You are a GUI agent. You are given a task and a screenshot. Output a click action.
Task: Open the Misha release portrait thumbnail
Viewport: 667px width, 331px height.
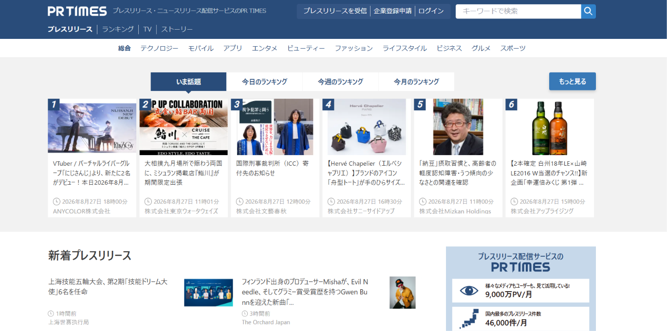point(403,293)
